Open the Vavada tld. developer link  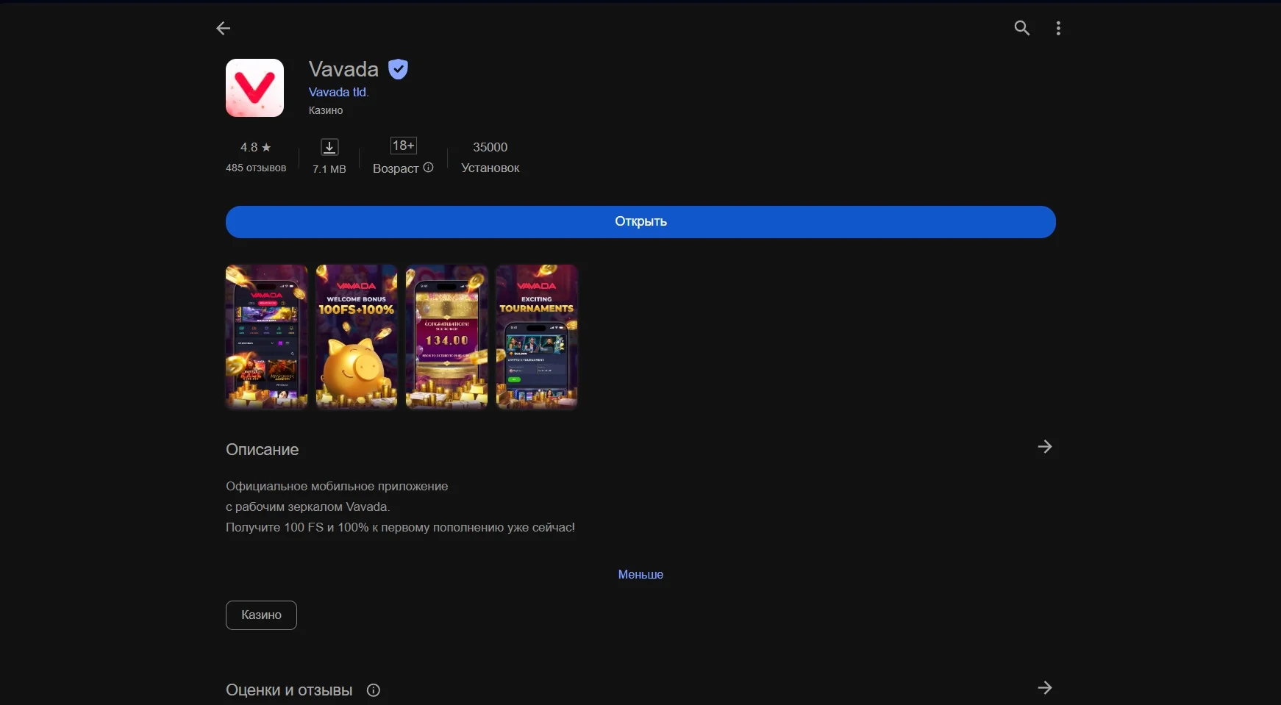pos(338,92)
